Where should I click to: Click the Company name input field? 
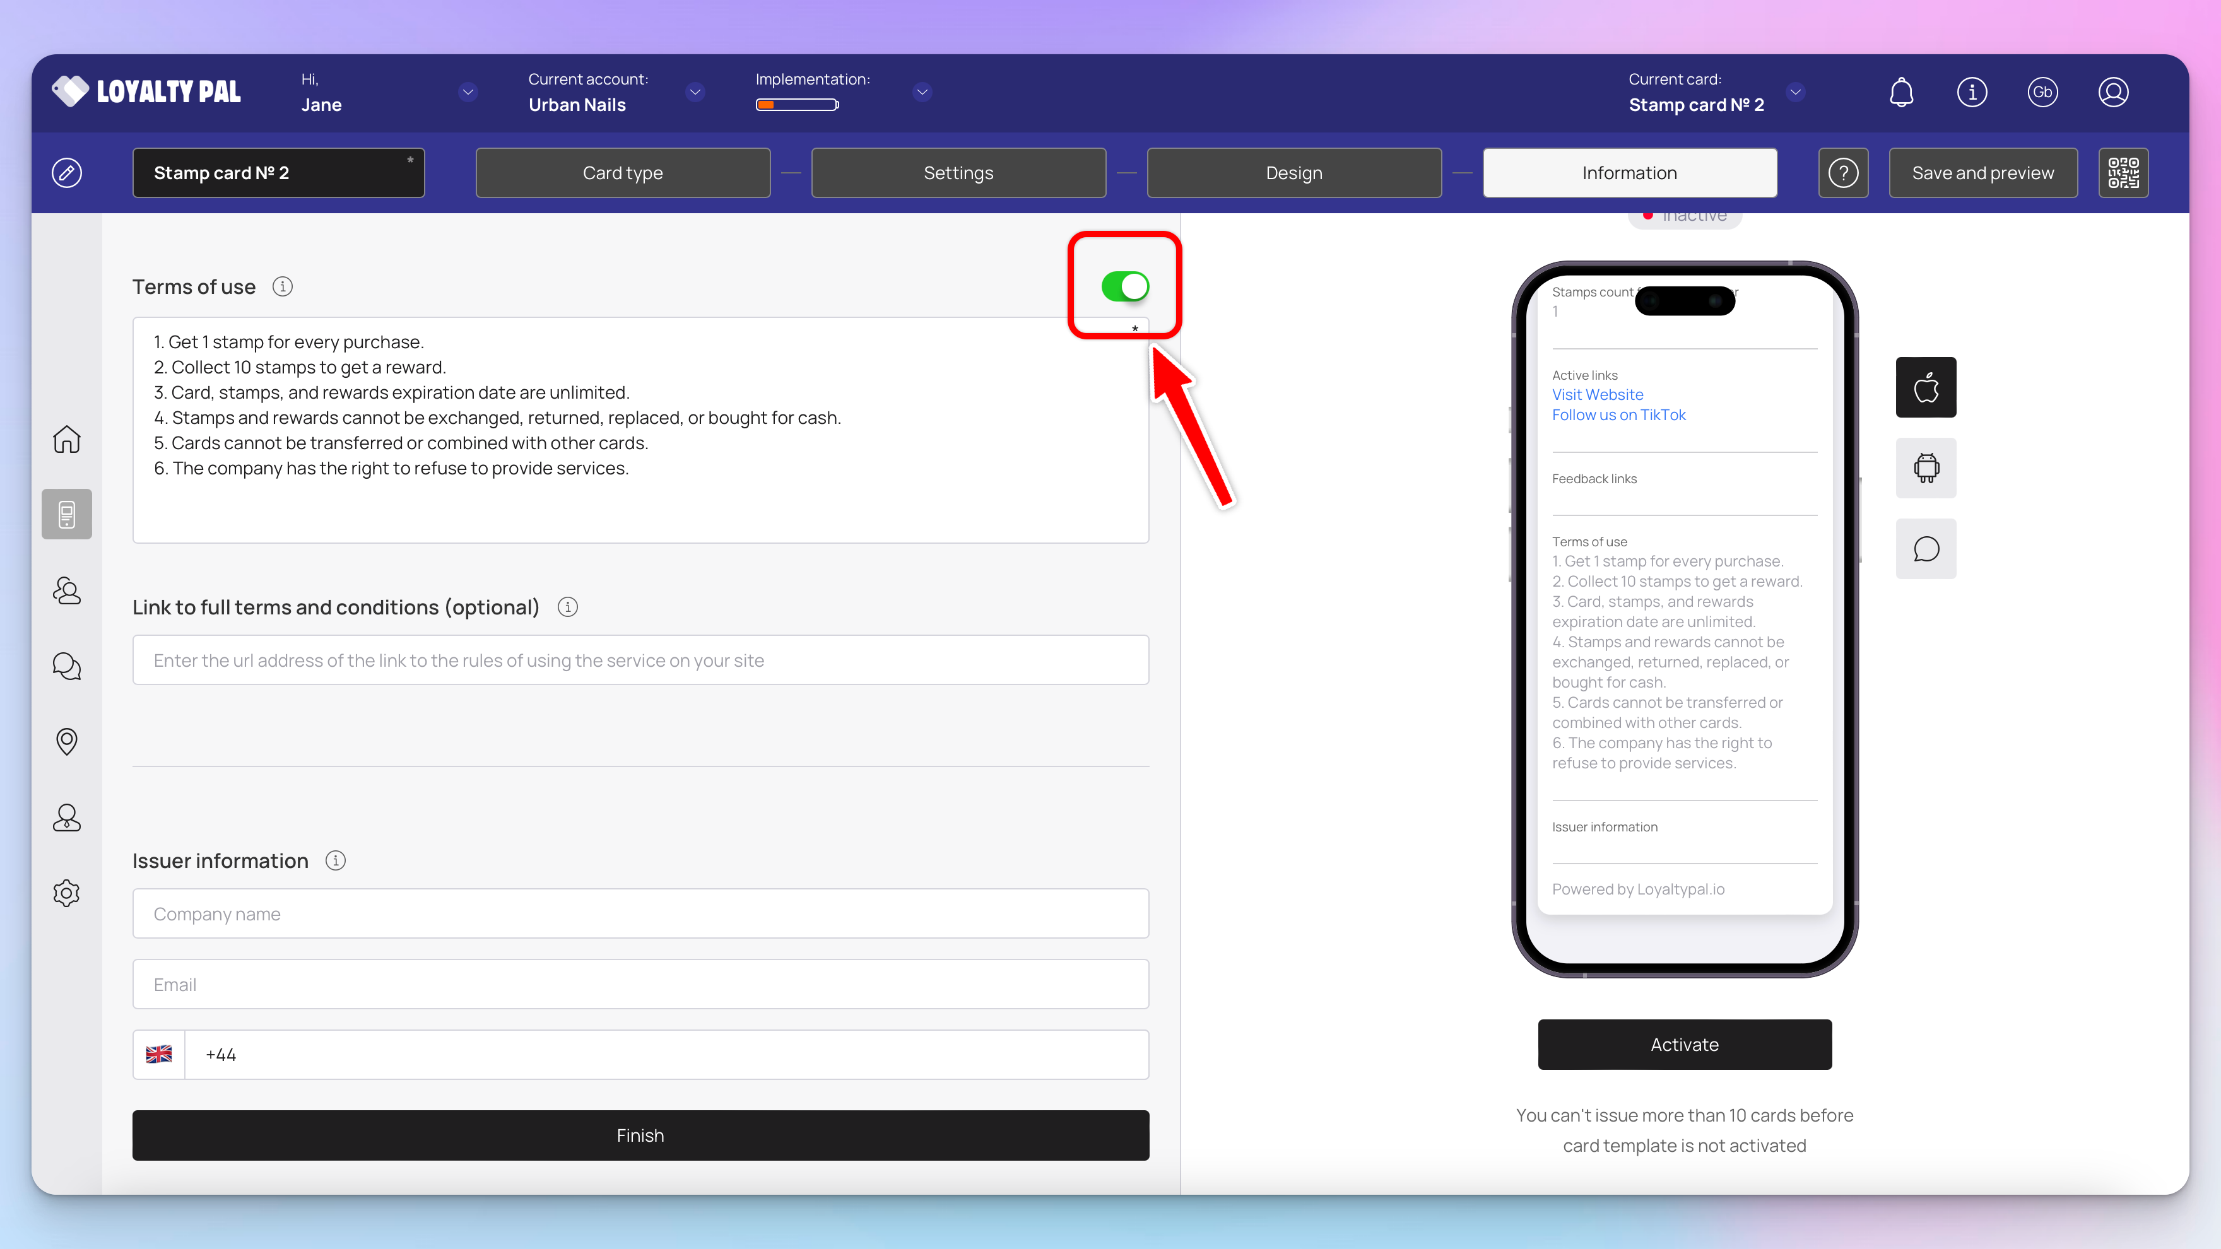click(640, 913)
